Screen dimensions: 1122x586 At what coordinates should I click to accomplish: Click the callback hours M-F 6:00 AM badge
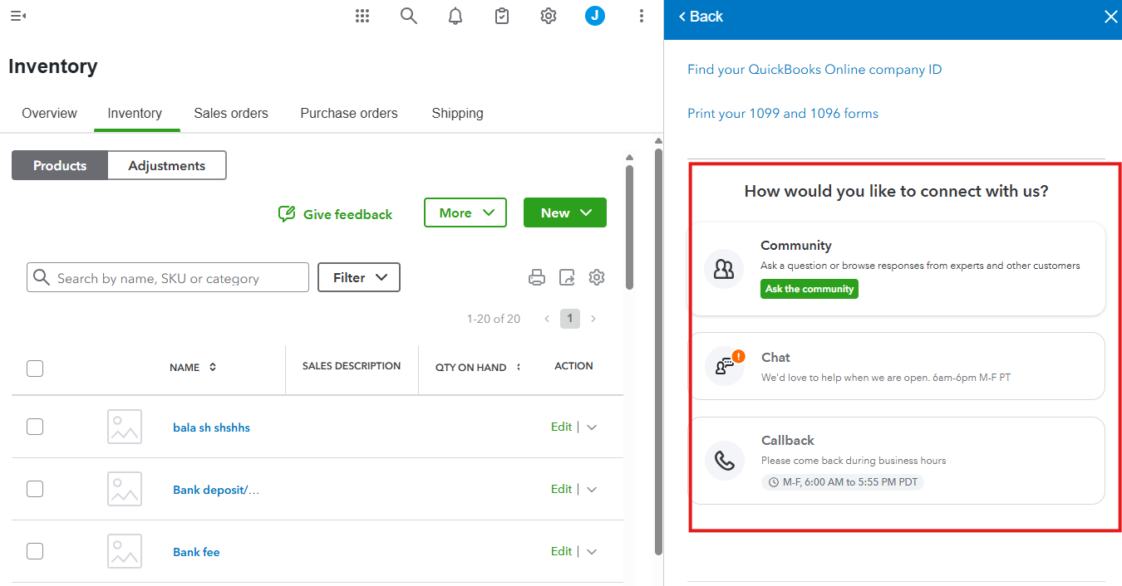843,481
